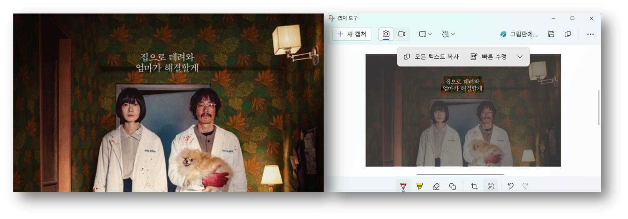Select the yellow highlighter tool
628x219 pixels.
click(x=419, y=186)
